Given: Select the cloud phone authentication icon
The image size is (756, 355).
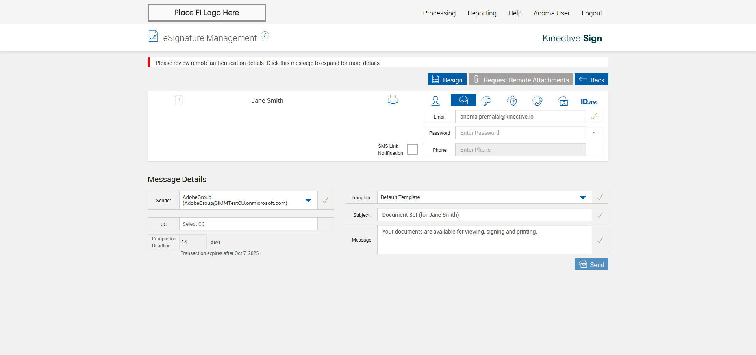Looking at the screenshot, I should coord(537,101).
